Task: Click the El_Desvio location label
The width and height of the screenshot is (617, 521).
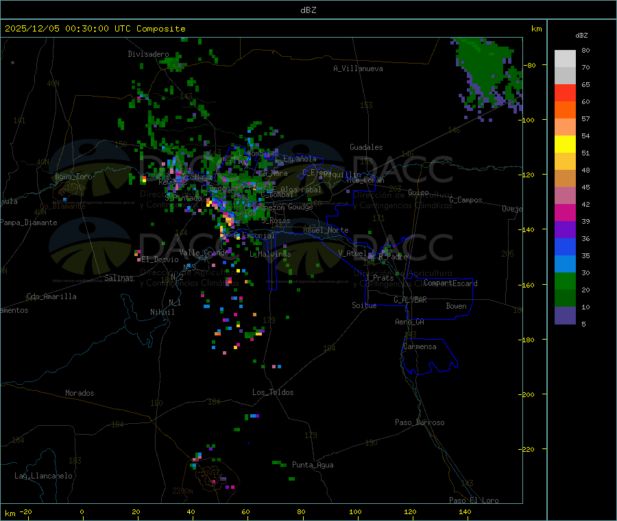Action: [160, 259]
